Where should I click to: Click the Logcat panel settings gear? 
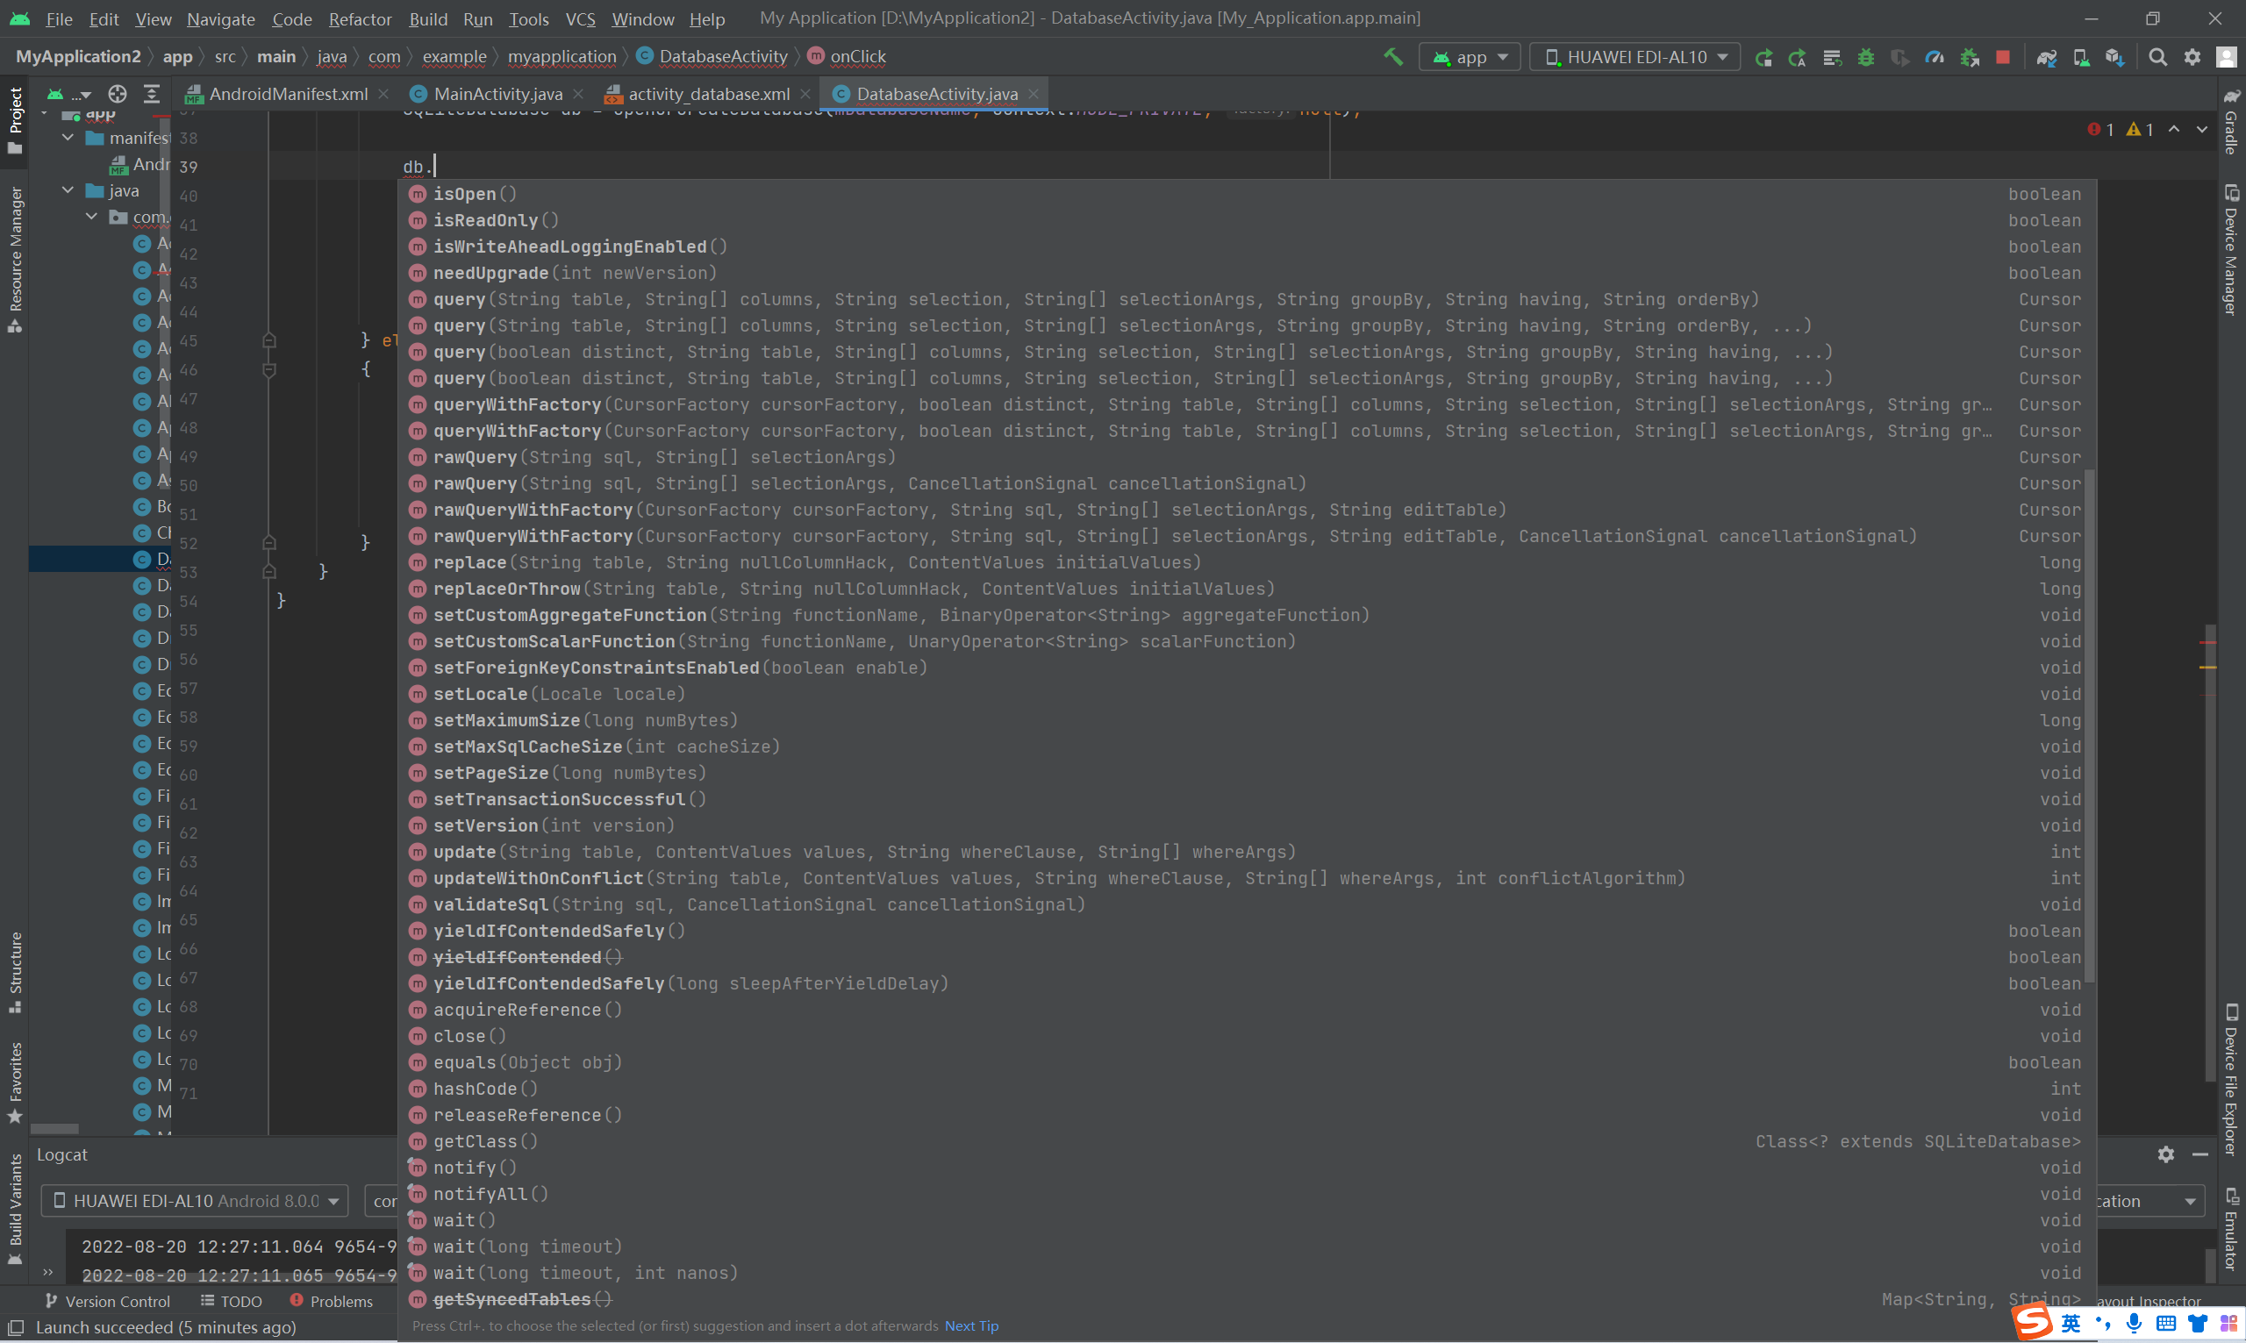click(x=2165, y=1154)
